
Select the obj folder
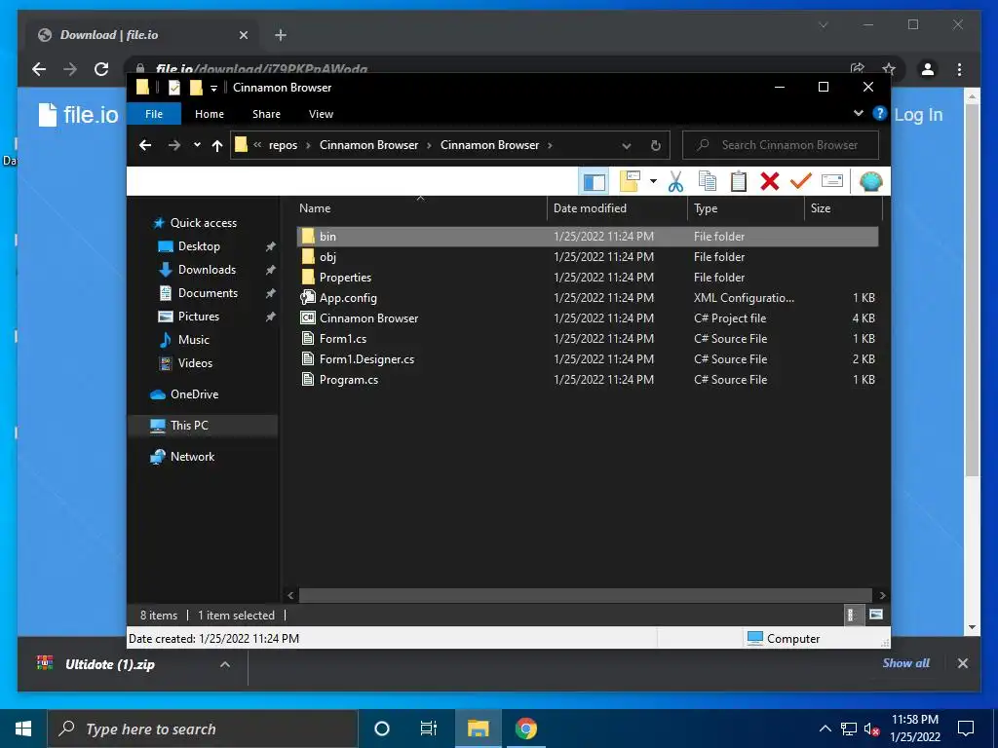588,257
